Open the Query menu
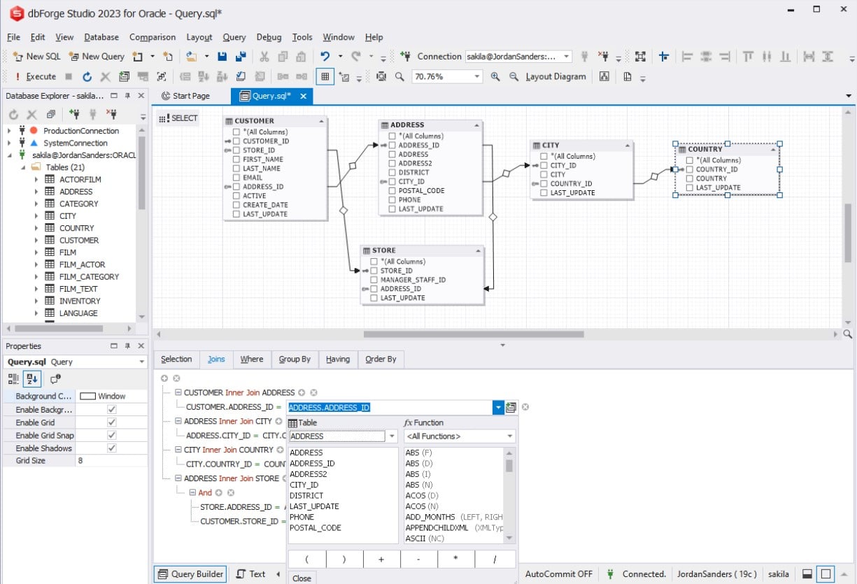The image size is (857, 584). point(234,37)
